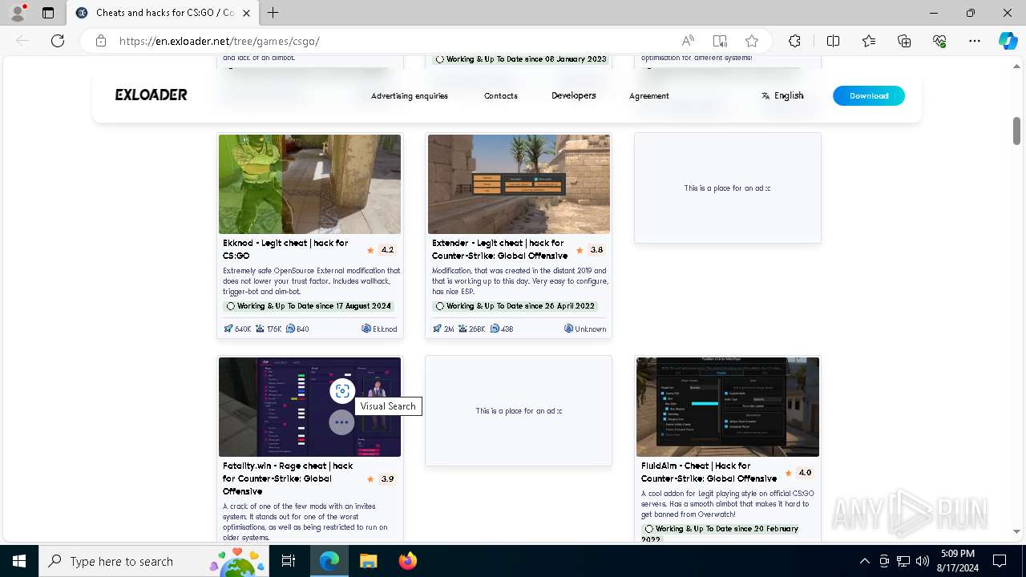Refresh the current page
This screenshot has height=577, width=1026.
[58, 41]
